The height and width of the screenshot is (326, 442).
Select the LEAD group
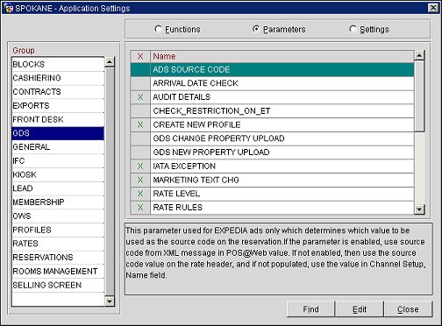(58, 188)
